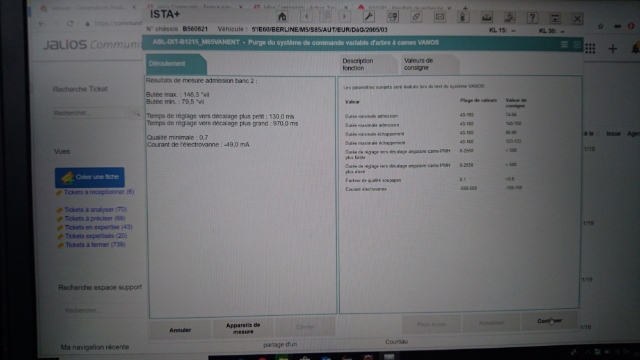Select the 'Qualité minimale : 0,7' line
Viewport: 640px width, 360px height.
[x=177, y=137]
